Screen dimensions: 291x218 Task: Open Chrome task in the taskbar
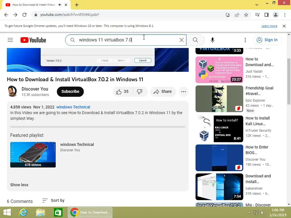click(x=90, y=212)
